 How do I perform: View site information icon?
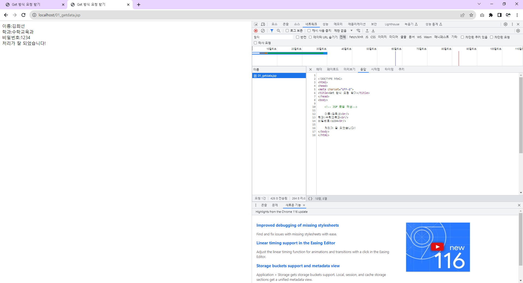click(x=34, y=15)
